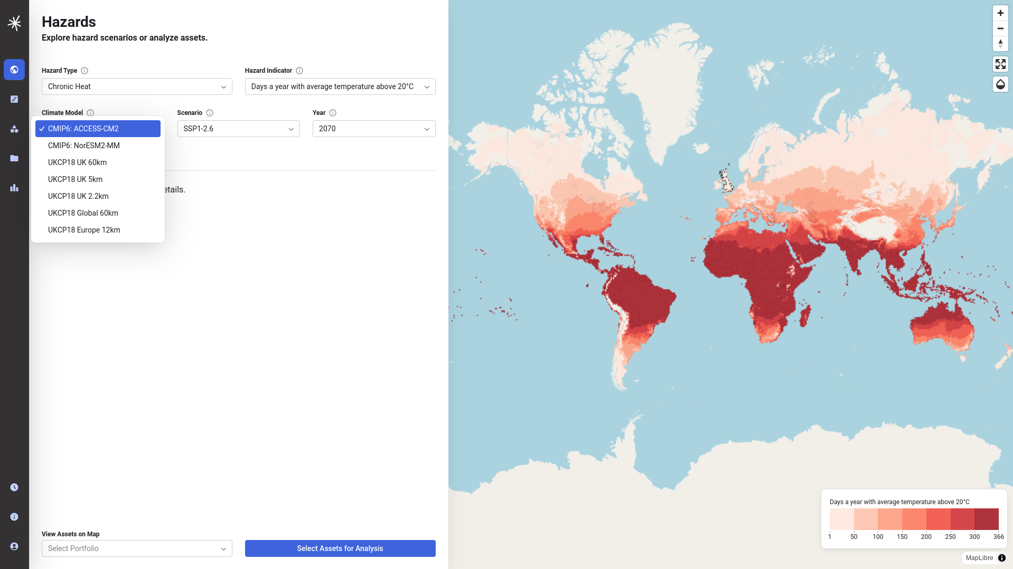Open the shapes icon in sidebar
The width and height of the screenshot is (1013, 569).
click(14, 129)
